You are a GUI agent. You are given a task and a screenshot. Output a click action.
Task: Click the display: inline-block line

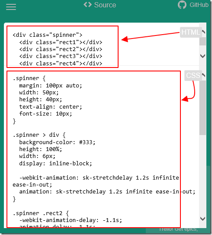click(x=55, y=164)
